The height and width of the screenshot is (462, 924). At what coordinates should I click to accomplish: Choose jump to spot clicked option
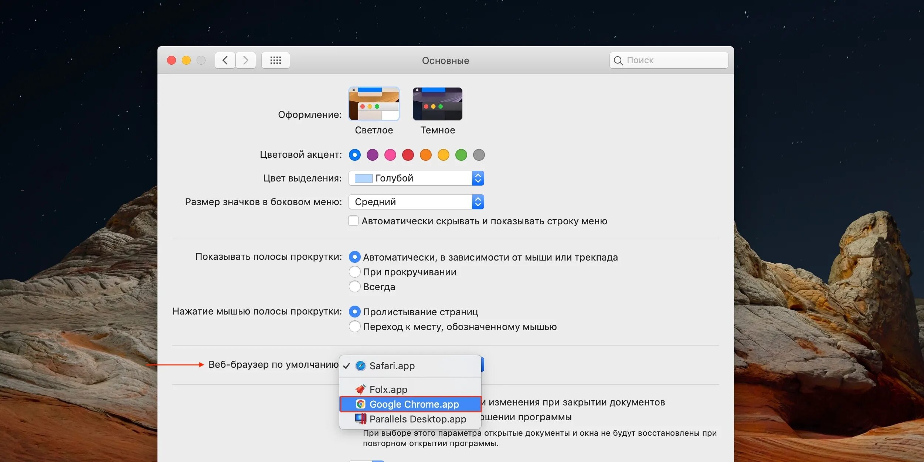[354, 327]
